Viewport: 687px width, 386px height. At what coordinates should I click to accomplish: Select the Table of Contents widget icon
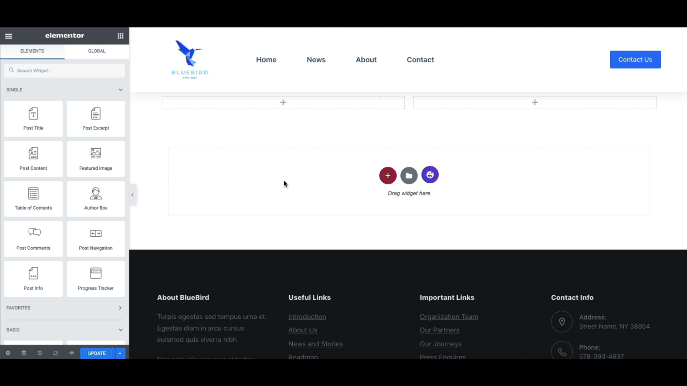(33, 193)
